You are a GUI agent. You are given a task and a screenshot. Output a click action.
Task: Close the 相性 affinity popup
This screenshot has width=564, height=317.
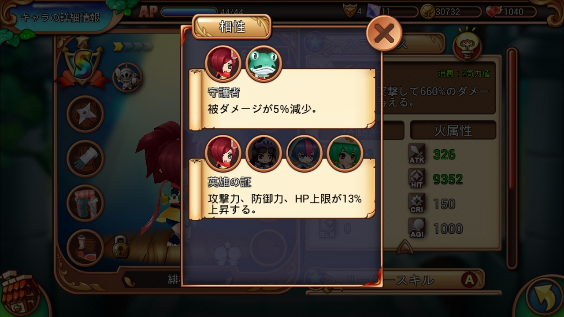tap(384, 33)
